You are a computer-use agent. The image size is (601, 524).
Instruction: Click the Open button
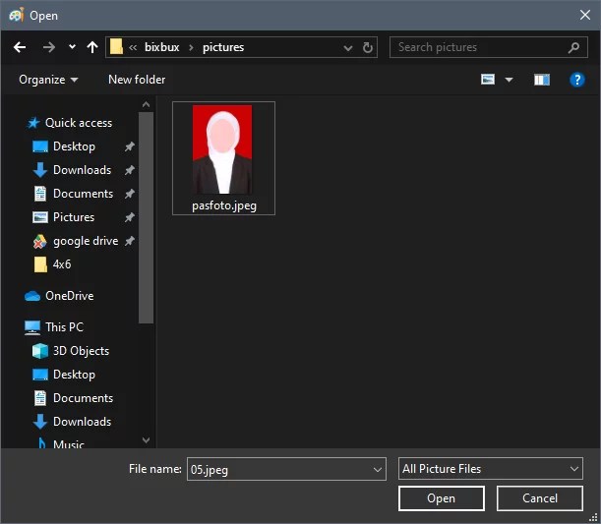(x=442, y=498)
